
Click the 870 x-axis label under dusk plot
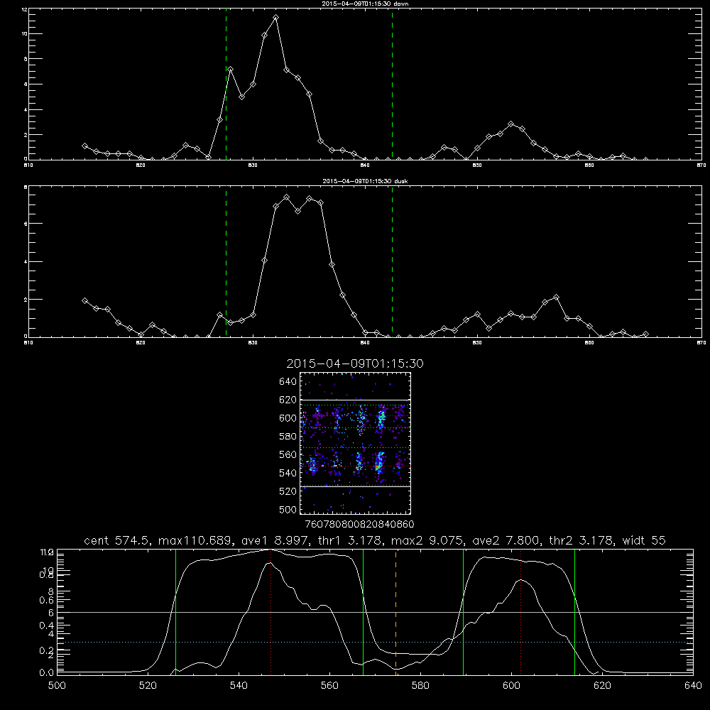[x=701, y=343]
